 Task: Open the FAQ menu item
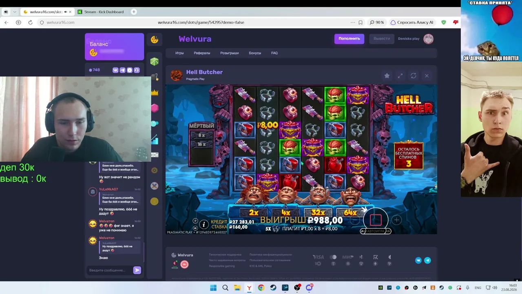tap(274, 53)
